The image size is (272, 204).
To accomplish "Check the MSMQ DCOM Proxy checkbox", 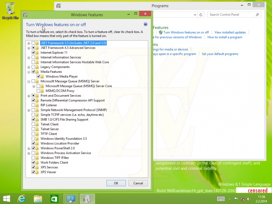I will [38, 91].
